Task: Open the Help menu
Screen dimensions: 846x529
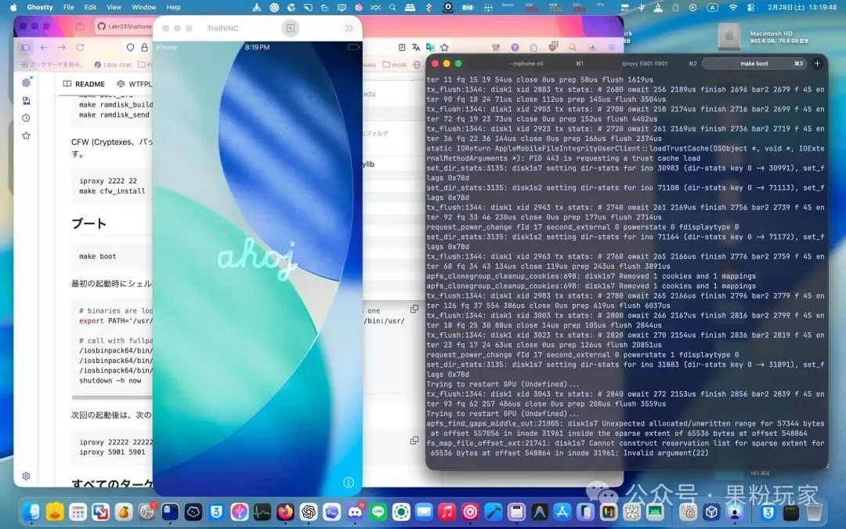Action: coord(173,7)
